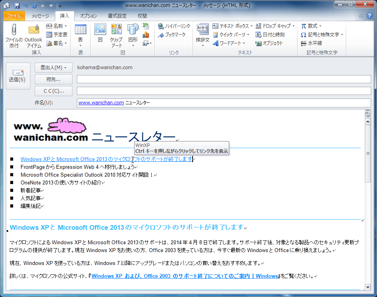Click in the To recipient field

[x=224, y=79]
